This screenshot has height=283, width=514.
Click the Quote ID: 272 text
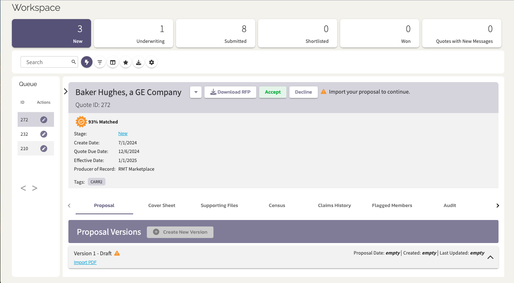[93, 105]
